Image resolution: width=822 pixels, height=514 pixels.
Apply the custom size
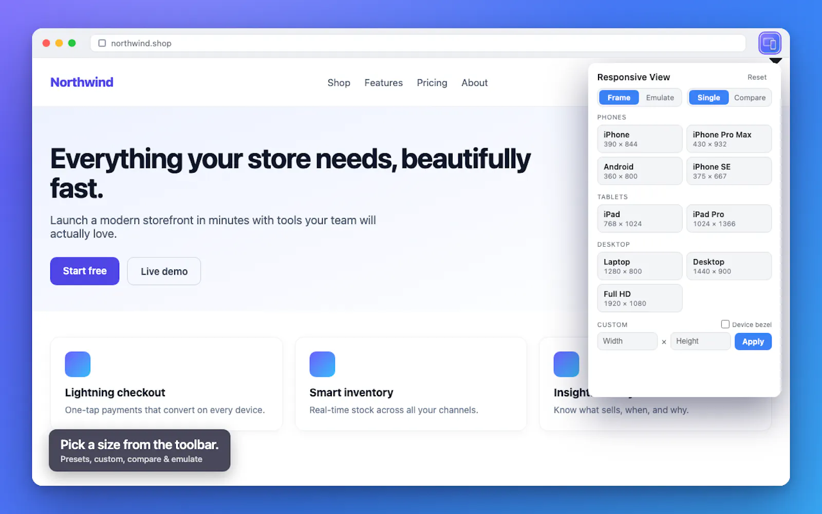[x=753, y=341]
